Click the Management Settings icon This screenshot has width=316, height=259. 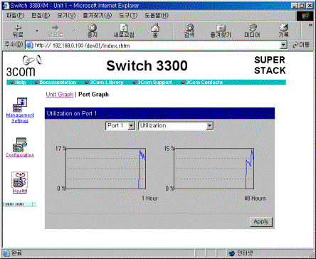20,105
